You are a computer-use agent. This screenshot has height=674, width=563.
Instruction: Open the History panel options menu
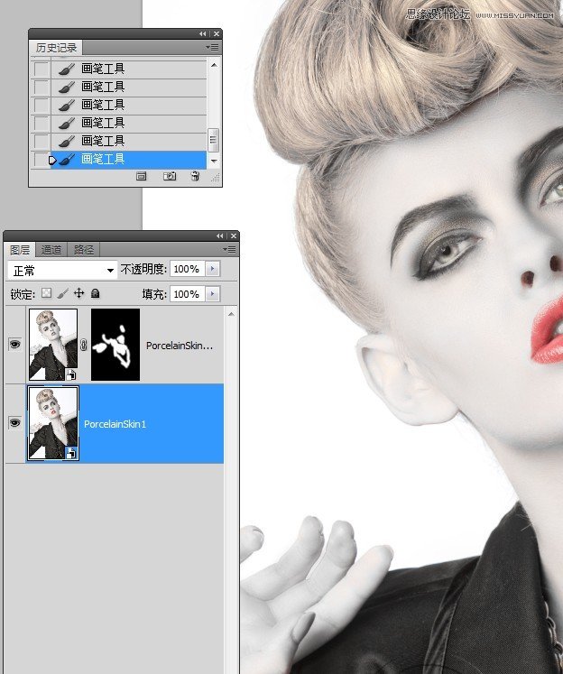pos(212,47)
